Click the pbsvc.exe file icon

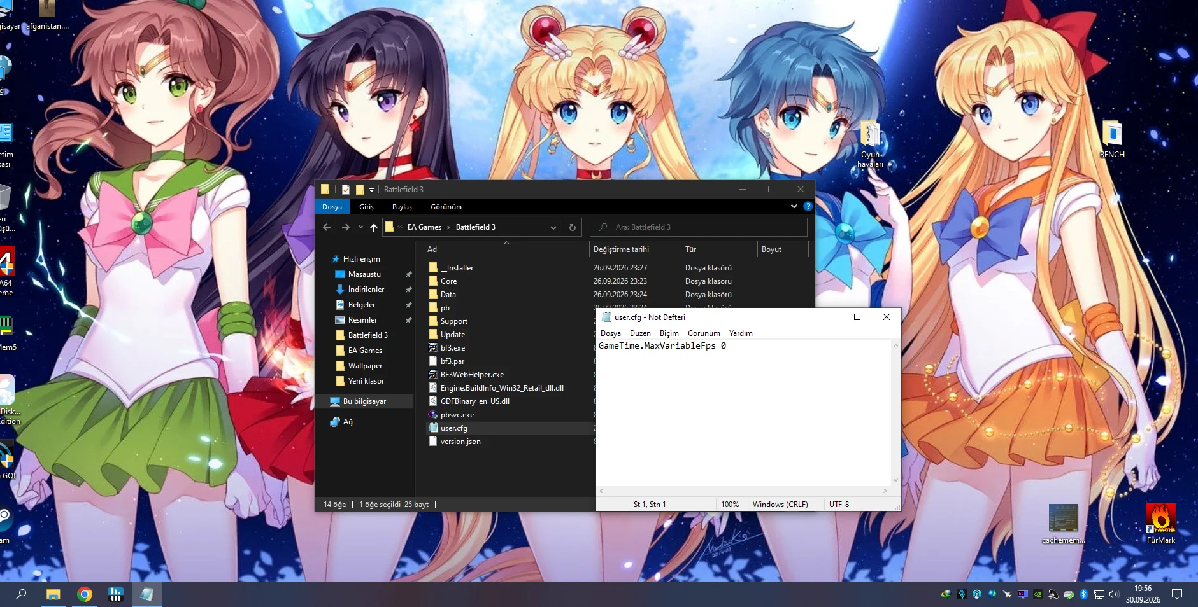click(433, 415)
